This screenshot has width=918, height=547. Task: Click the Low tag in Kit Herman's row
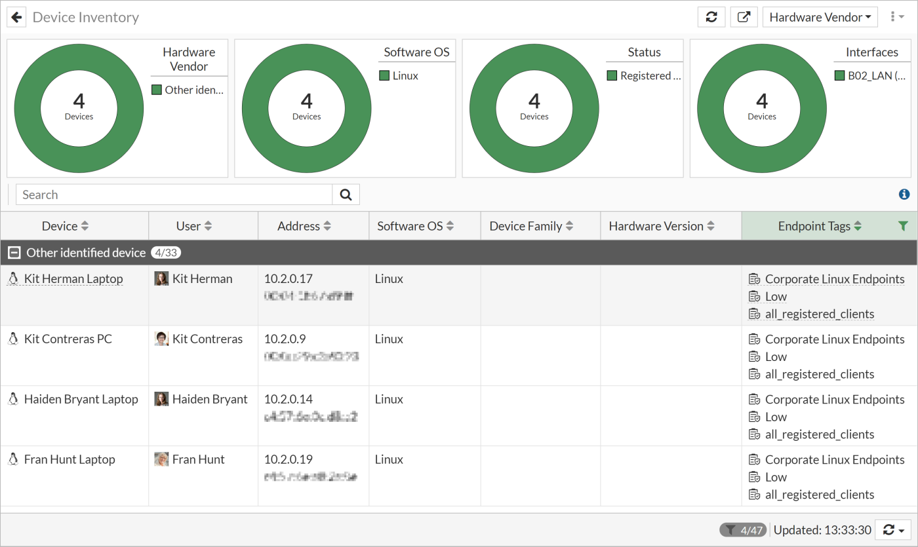coord(776,297)
